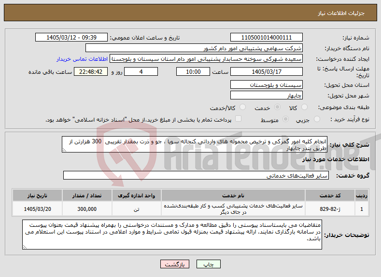This screenshot has height=277, width=381.
Task: Click the public announcement date field
Action: (71, 37)
